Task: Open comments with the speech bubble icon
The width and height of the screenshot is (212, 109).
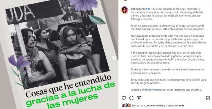Action: 131,98
